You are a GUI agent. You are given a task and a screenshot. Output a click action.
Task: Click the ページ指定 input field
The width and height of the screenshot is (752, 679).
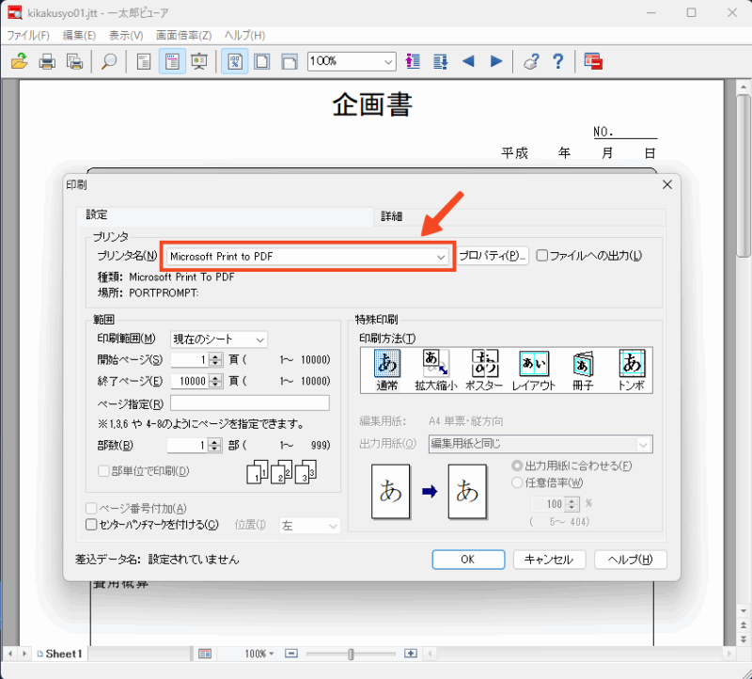(263, 403)
